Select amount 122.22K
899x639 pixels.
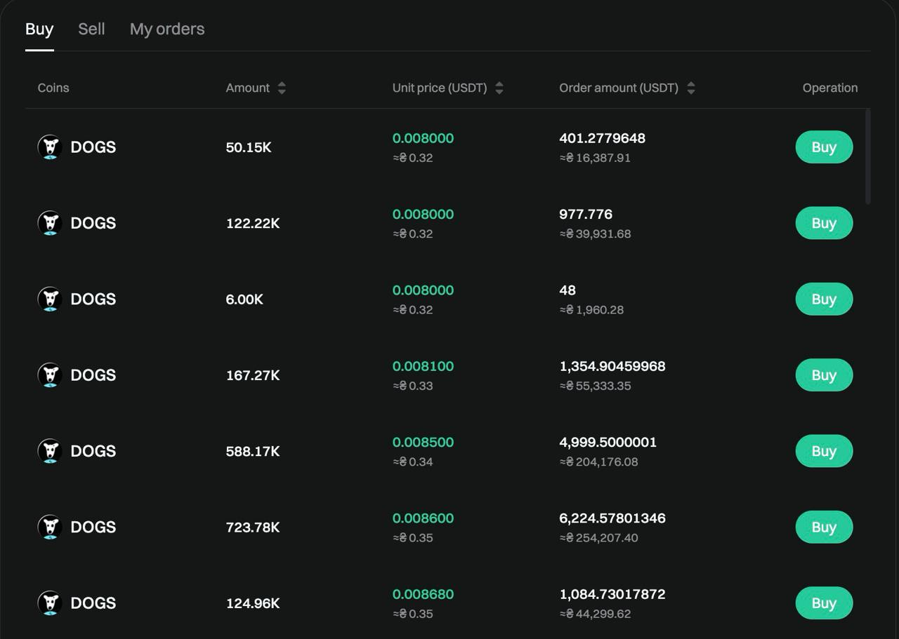[253, 223]
